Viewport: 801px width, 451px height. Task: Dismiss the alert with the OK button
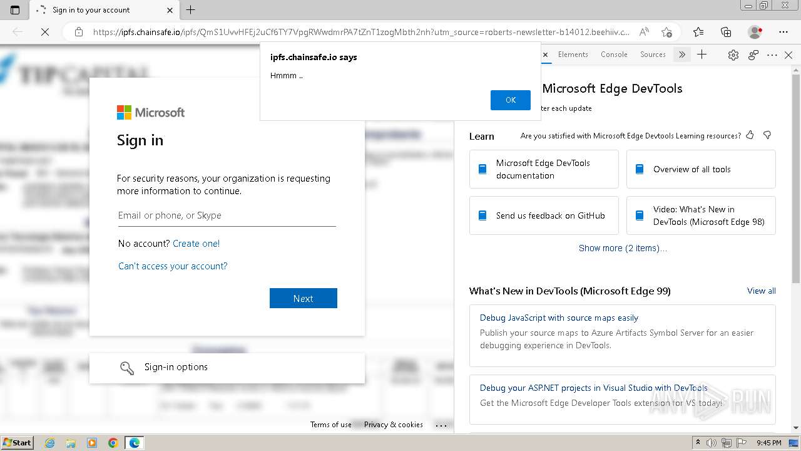coord(511,100)
